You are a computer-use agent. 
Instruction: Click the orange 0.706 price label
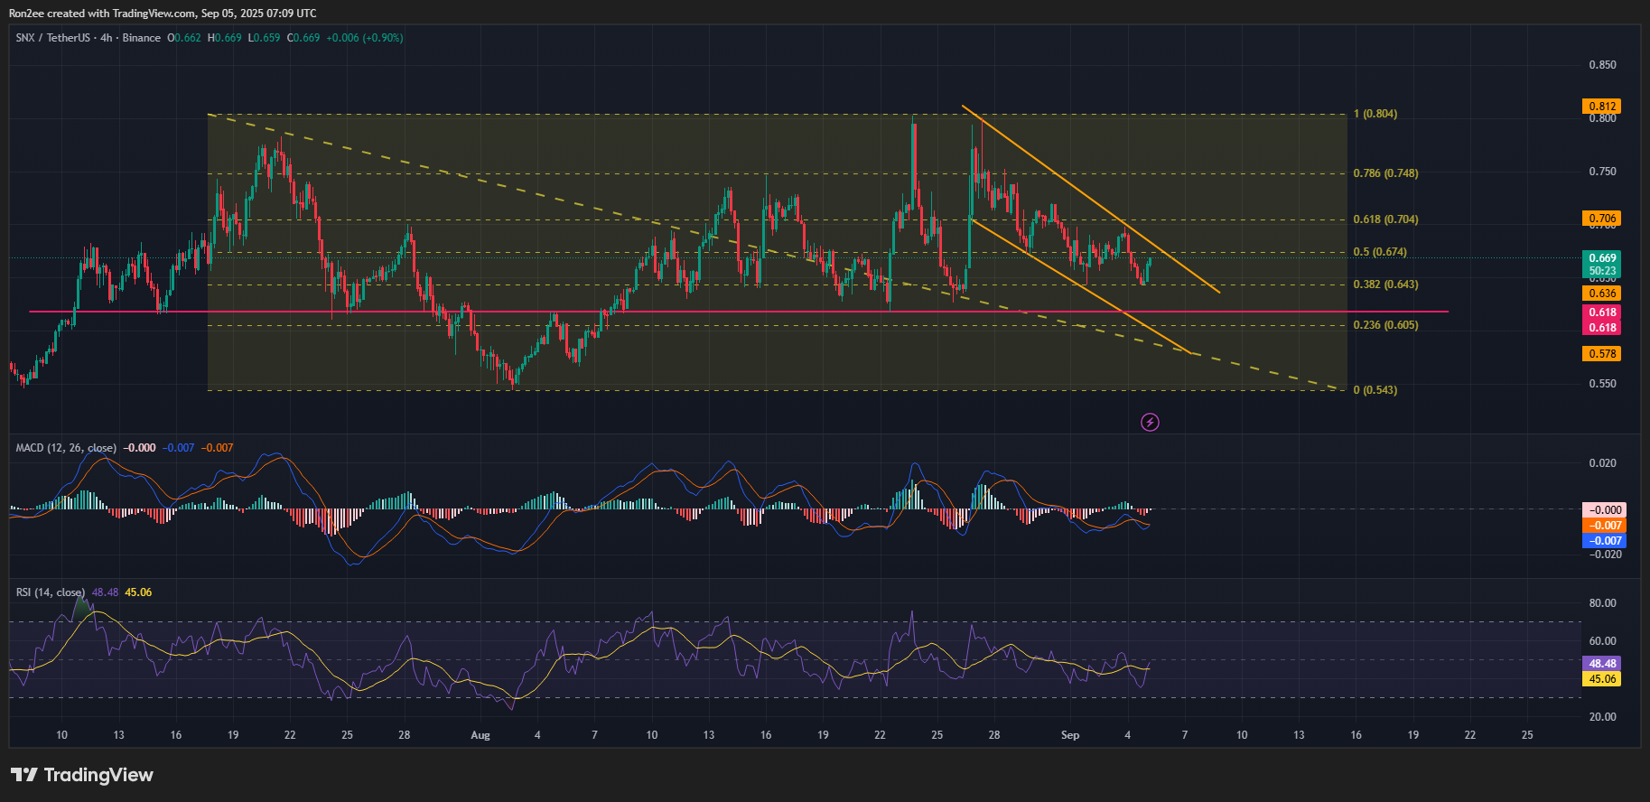pyautogui.click(x=1602, y=219)
